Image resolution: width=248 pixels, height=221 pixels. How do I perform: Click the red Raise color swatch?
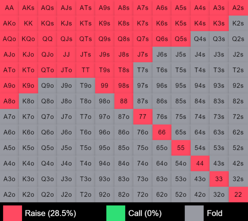coord(13,213)
